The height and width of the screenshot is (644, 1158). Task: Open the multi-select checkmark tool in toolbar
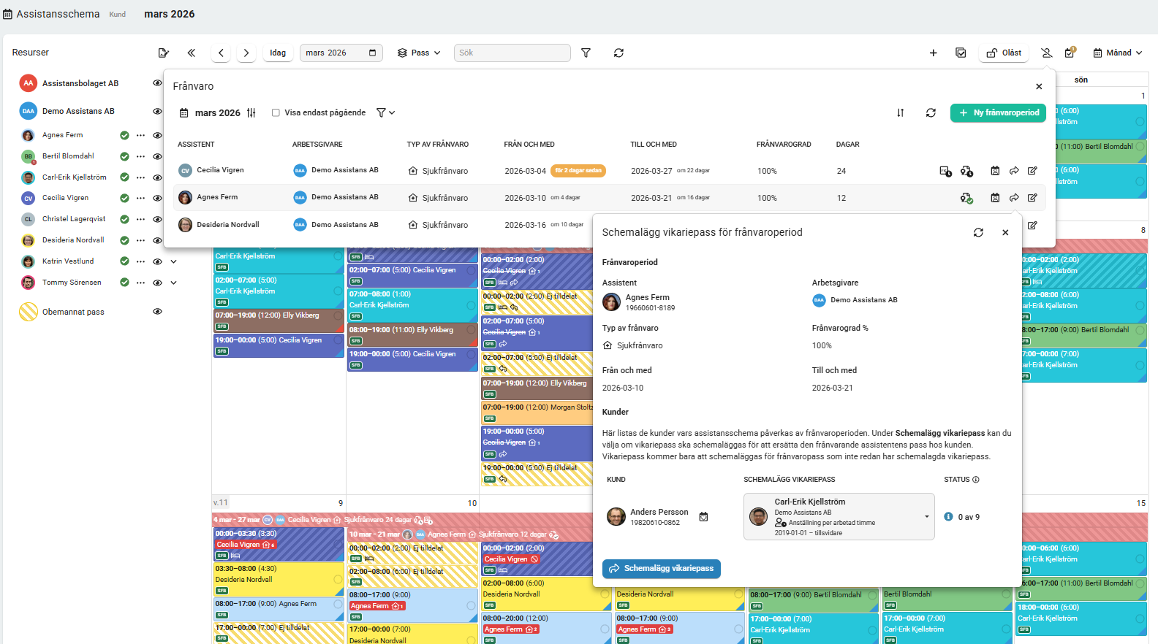[x=961, y=53]
